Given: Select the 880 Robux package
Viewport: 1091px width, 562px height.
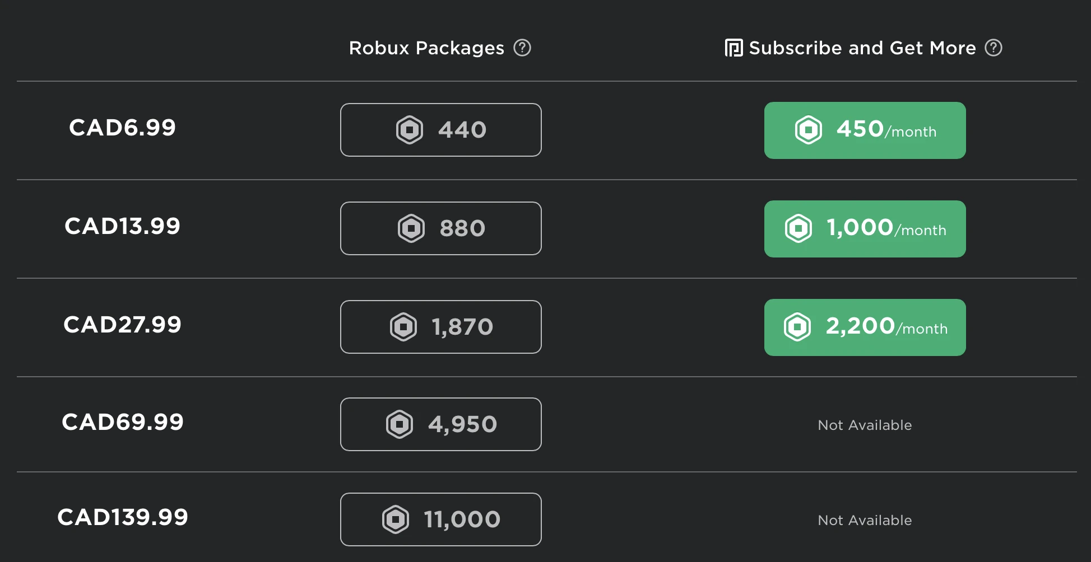Looking at the screenshot, I should (440, 228).
